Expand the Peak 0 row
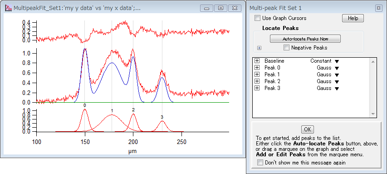The width and height of the screenshot is (387, 174). click(257, 68)
